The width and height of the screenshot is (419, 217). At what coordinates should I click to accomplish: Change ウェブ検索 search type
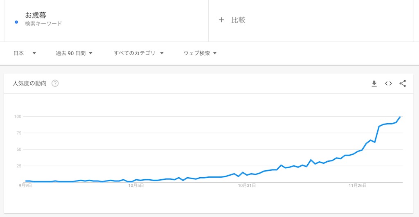point(200,53)
